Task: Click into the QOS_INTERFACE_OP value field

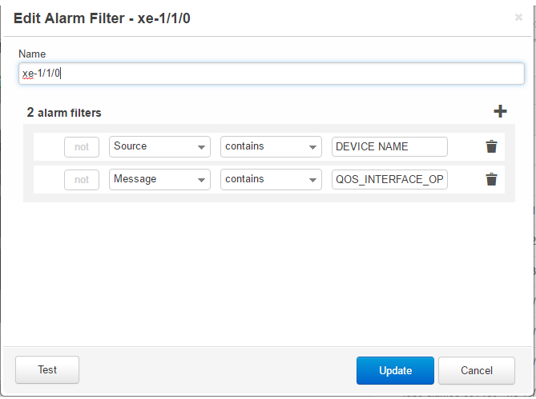Action: [x=389, y=179]
